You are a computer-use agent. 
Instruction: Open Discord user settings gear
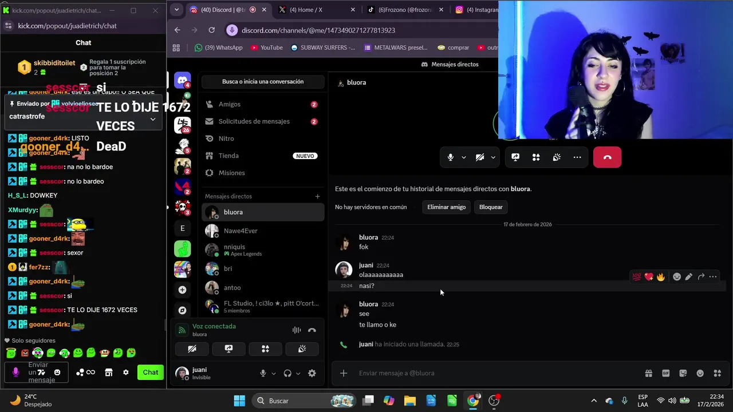click(x=312, y=373)
